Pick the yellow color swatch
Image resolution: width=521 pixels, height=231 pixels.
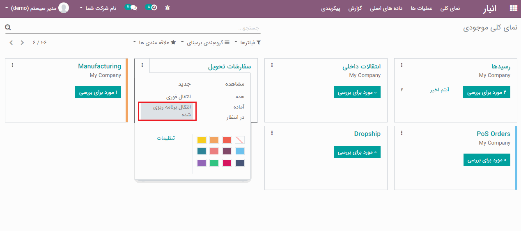point(202,140)
